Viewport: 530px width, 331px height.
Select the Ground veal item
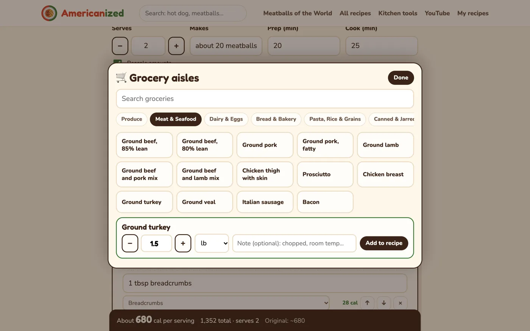tap(205, 202)
